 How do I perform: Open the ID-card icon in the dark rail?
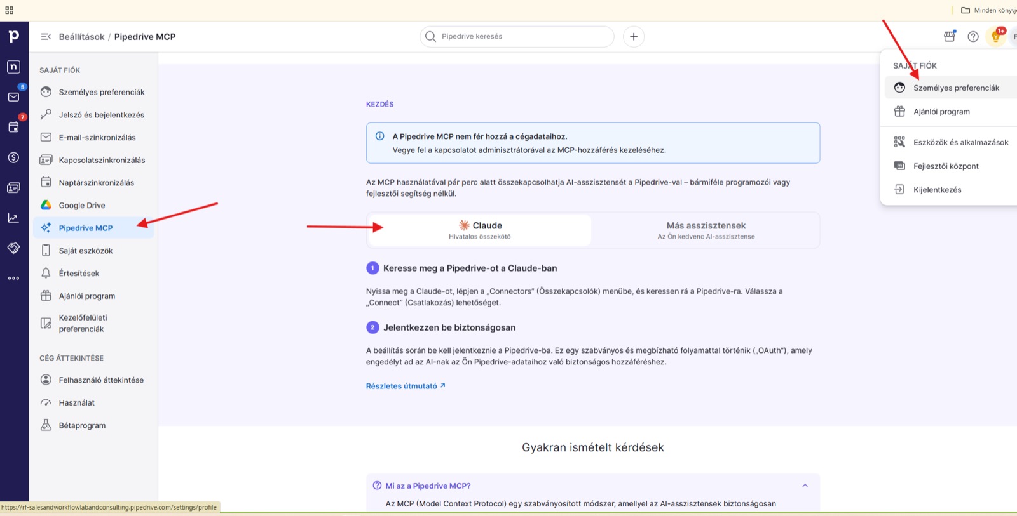pyautogui.click(x=13, y=187)
